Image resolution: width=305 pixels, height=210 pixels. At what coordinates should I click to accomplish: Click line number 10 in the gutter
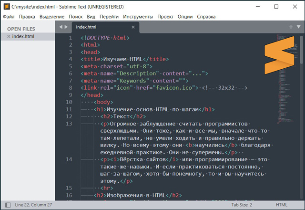pos(69,102)
